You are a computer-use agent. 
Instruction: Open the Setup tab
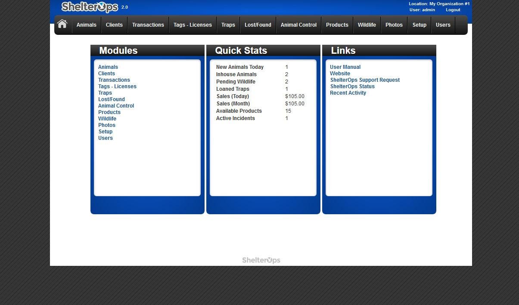[x=419, y=25]
